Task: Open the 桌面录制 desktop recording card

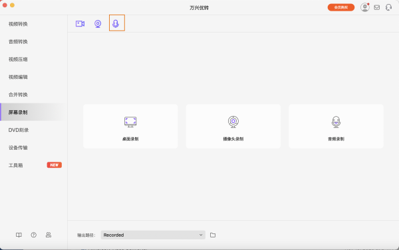Action: coord(130,126)
